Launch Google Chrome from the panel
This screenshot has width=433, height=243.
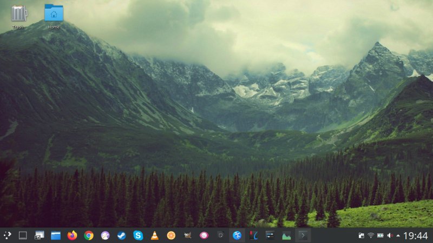[x=89, y=235]
